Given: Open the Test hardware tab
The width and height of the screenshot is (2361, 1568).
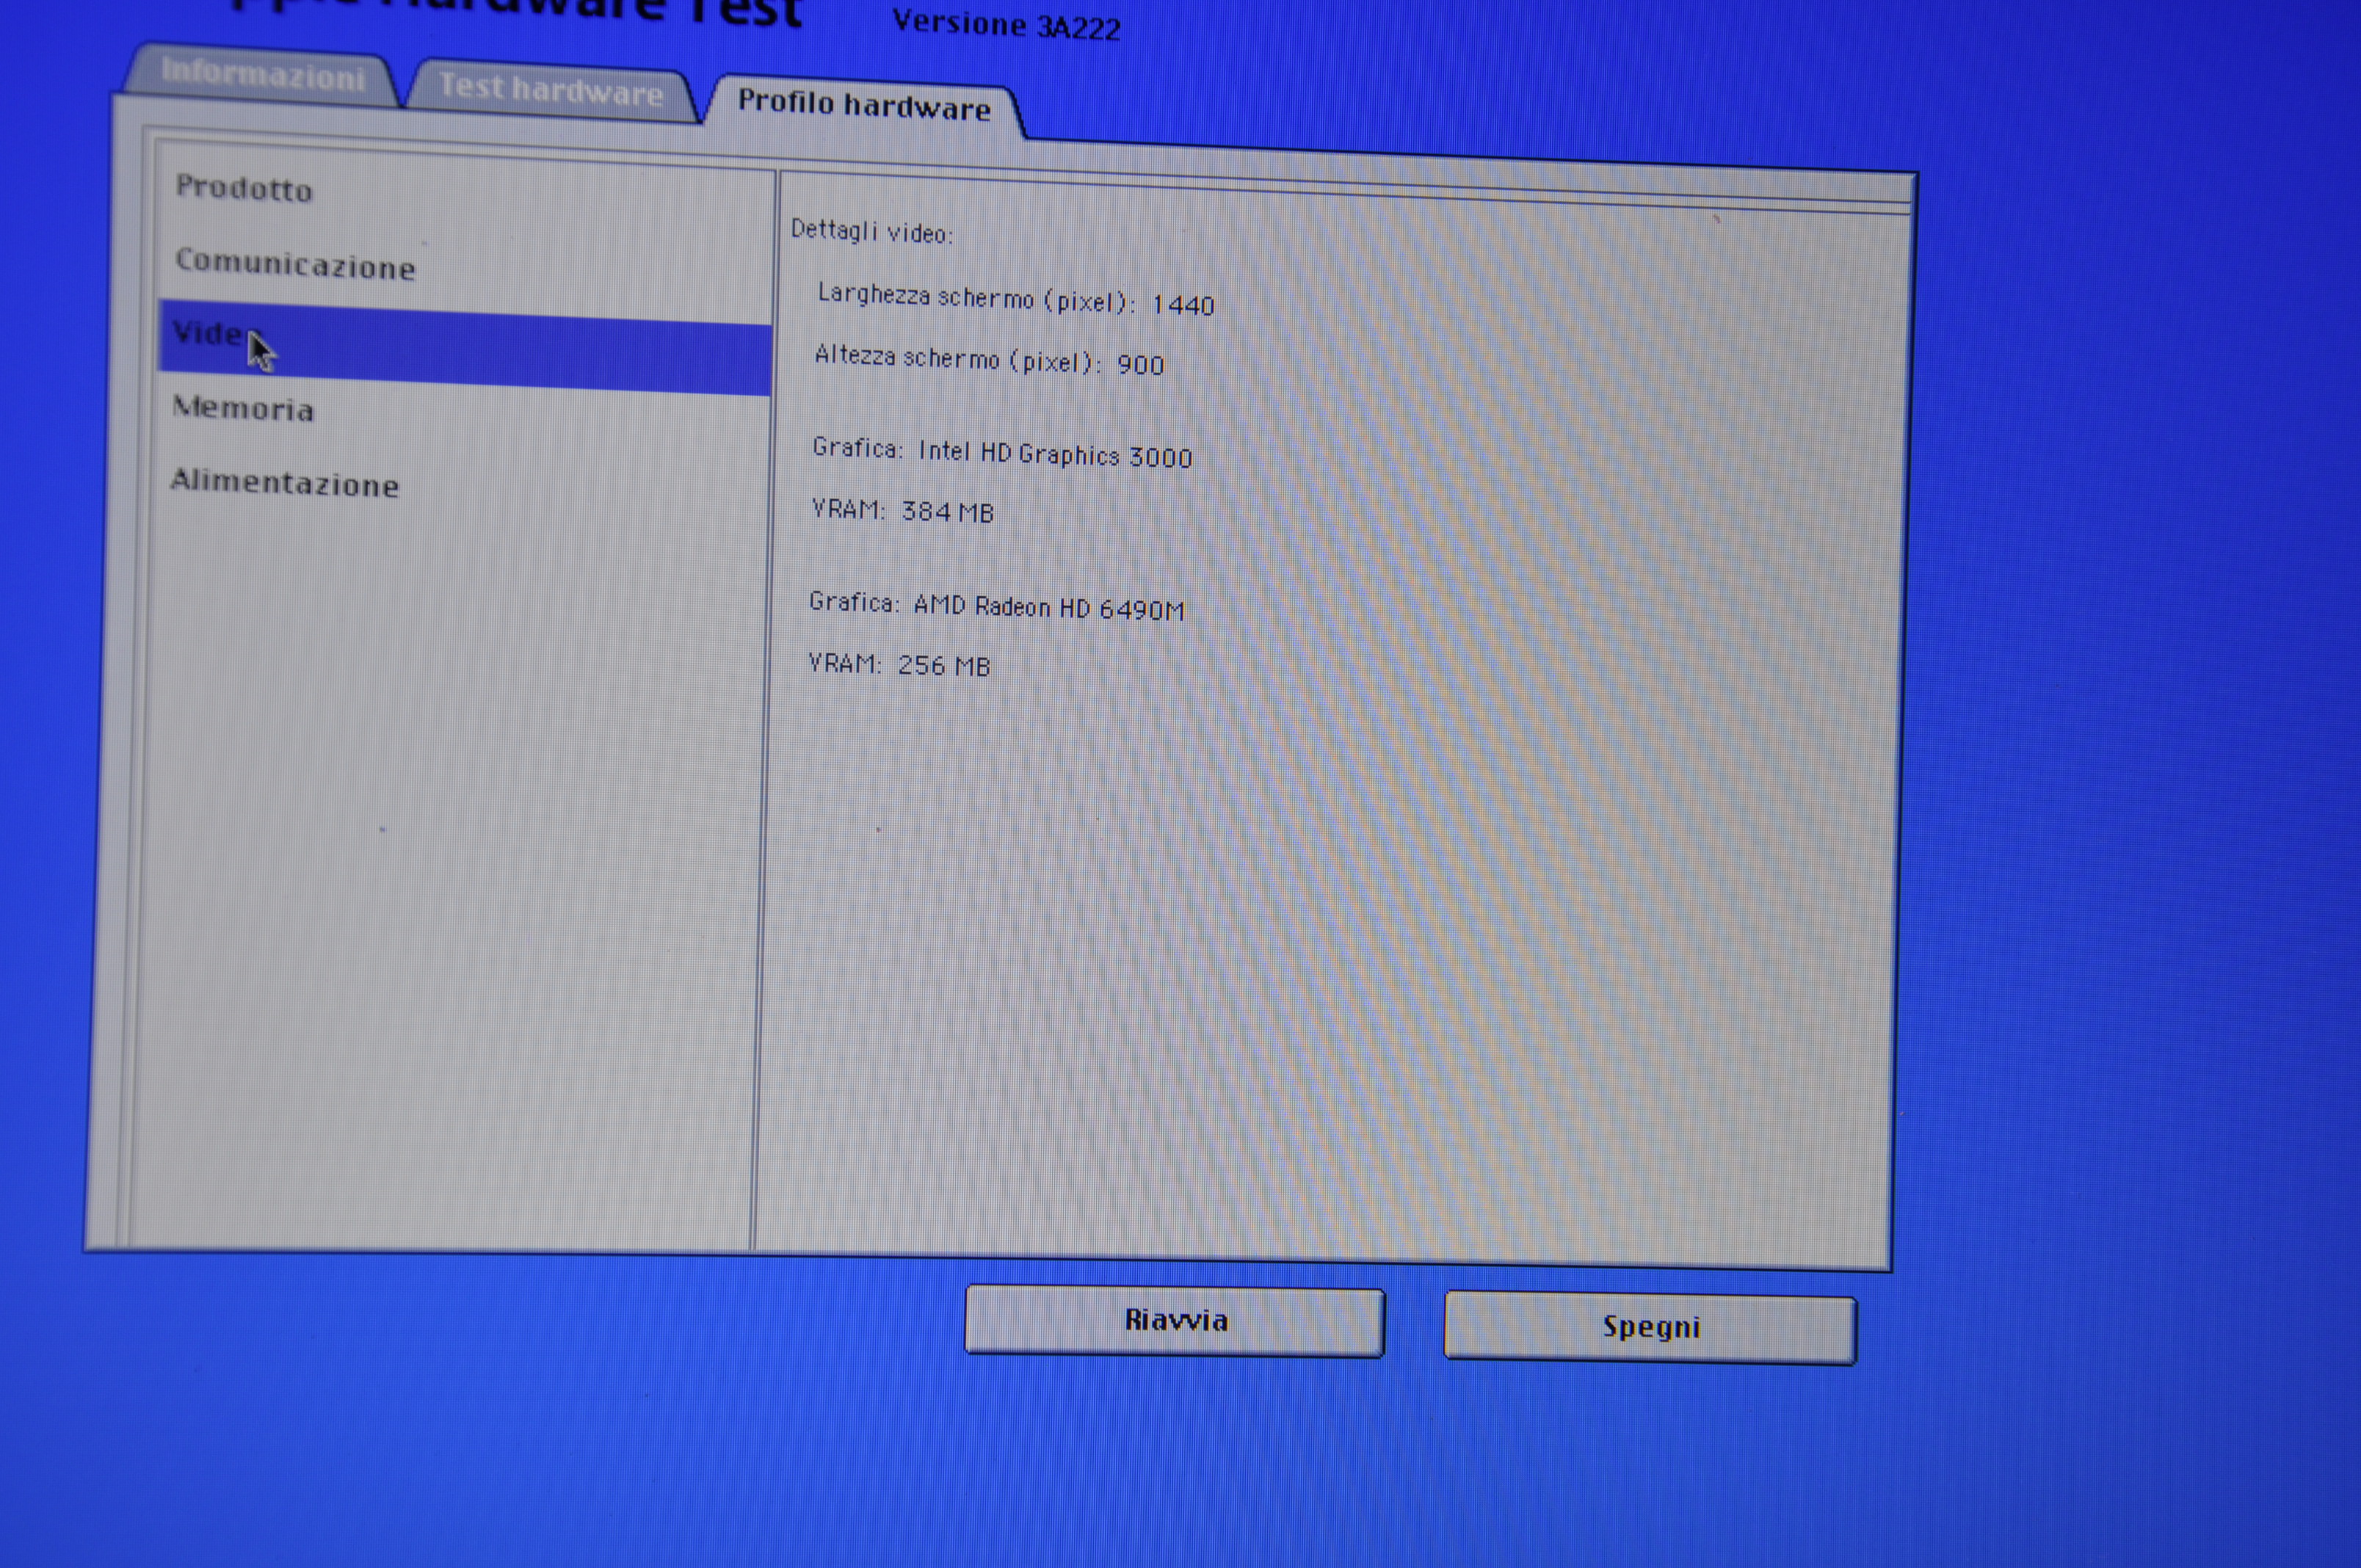Looking at the screenshot, I should tap(550, 90).
